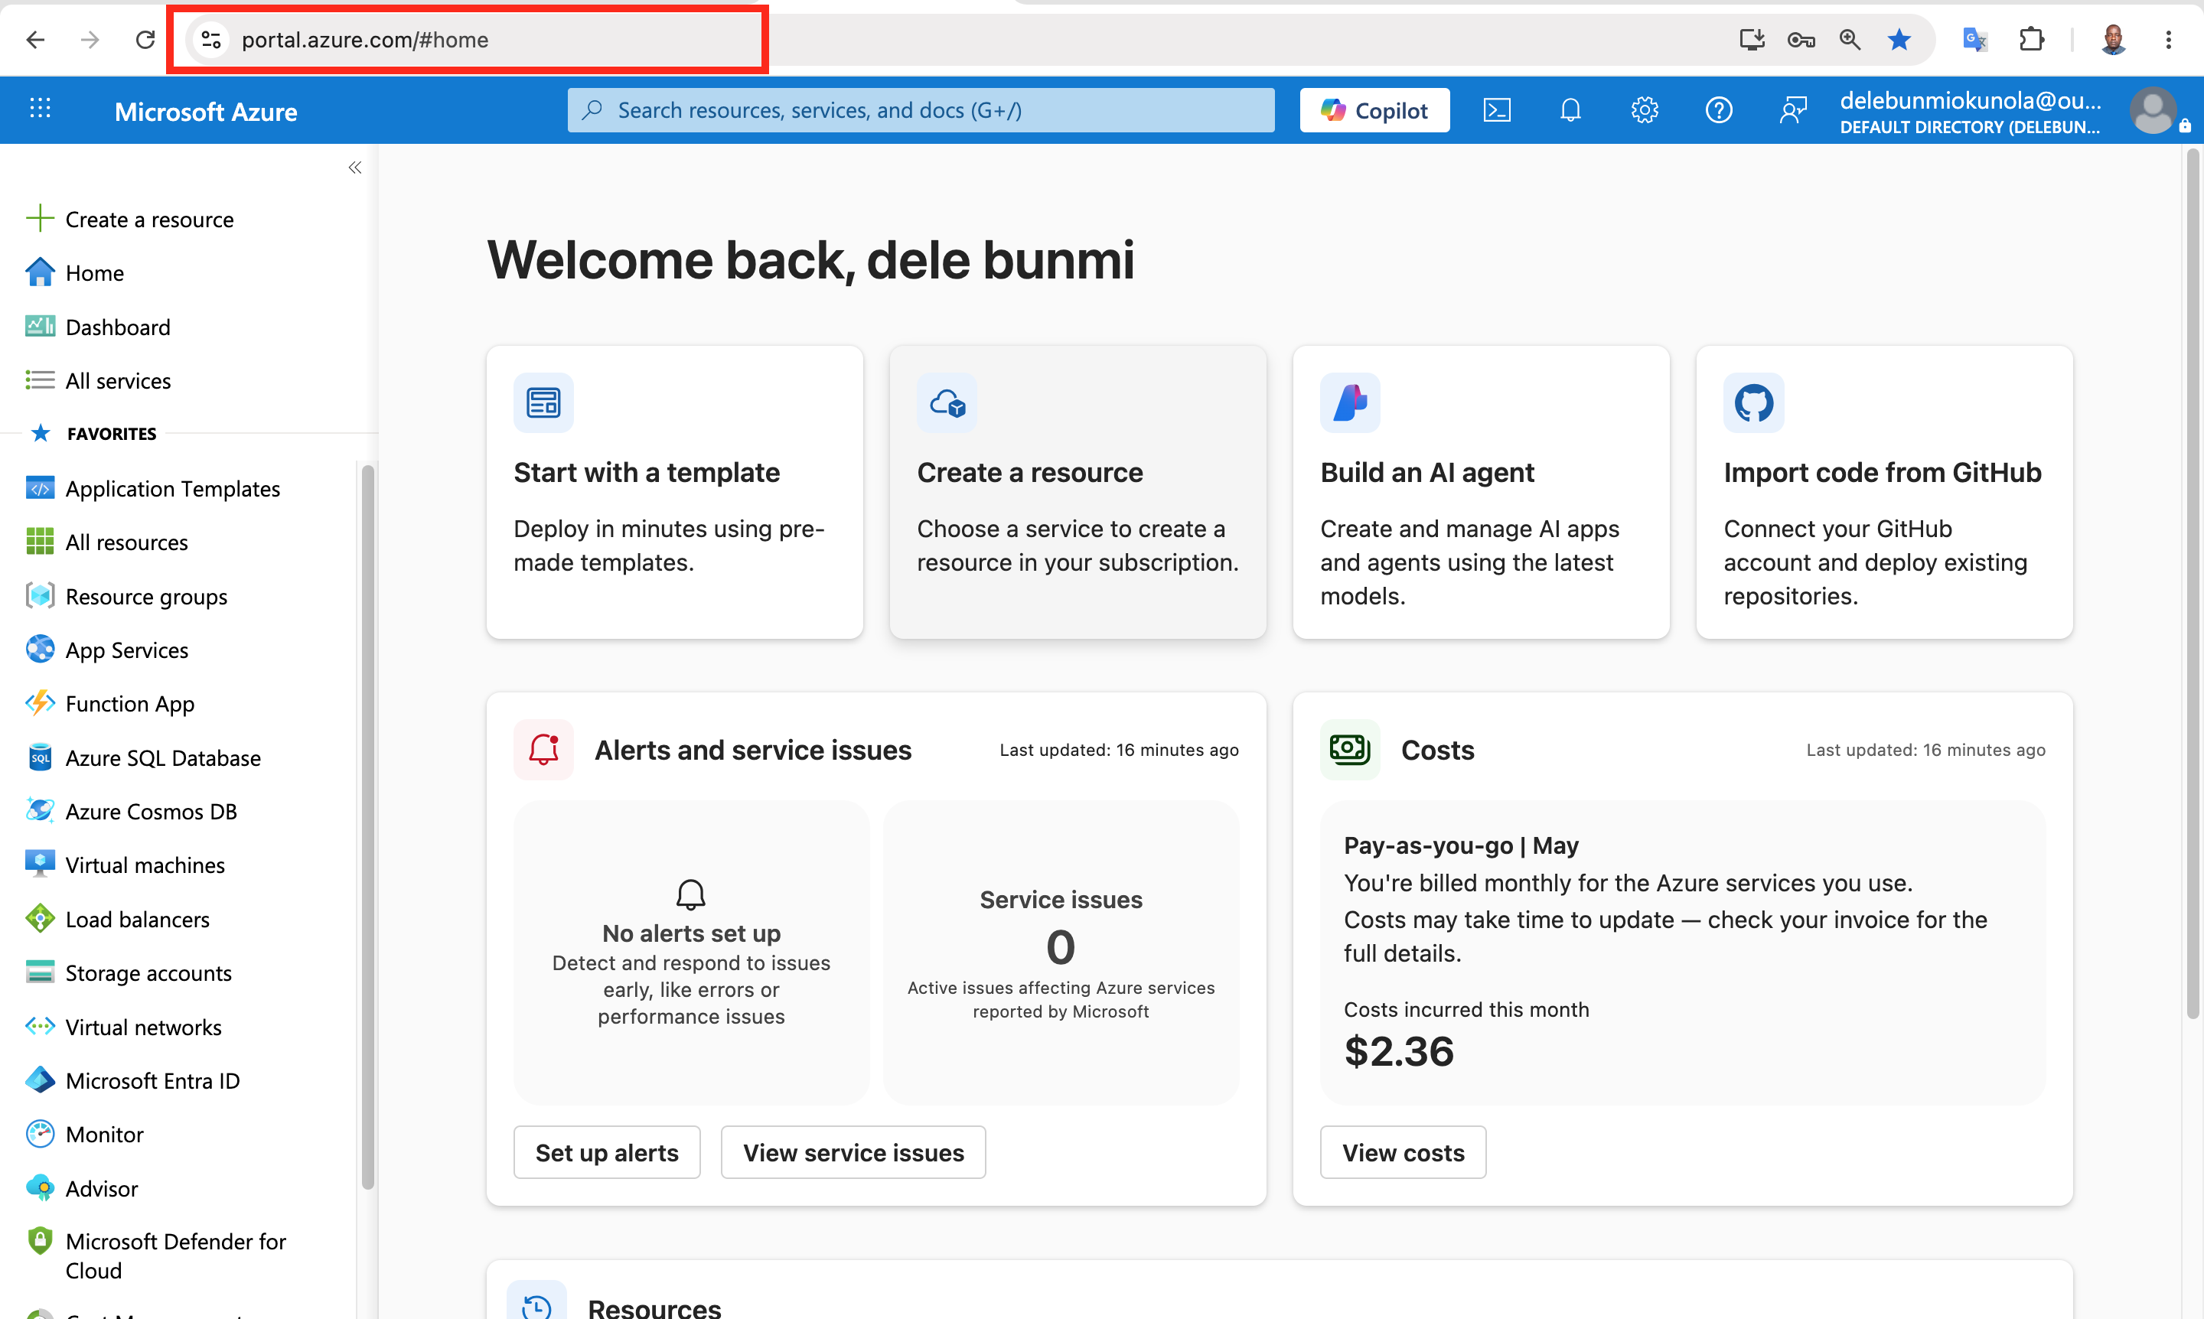Click the $2.36 cost amount
The height and width of the screenshot is (1319, 2204).
pyautogui.click(x=1398, y=1051)
